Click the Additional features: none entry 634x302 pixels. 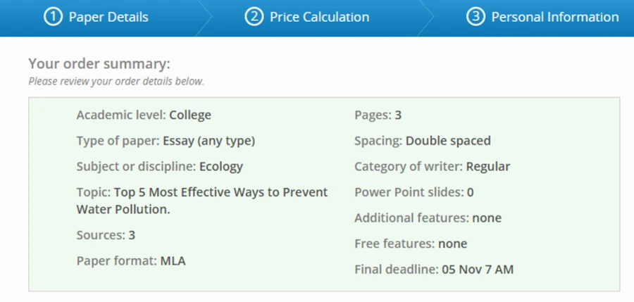tap(428, 218)
